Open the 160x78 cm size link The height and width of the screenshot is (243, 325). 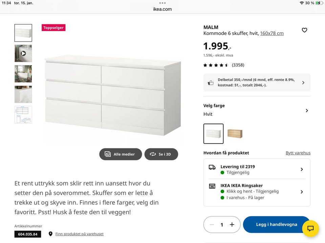pyautogui.click(x=272, y=33)
